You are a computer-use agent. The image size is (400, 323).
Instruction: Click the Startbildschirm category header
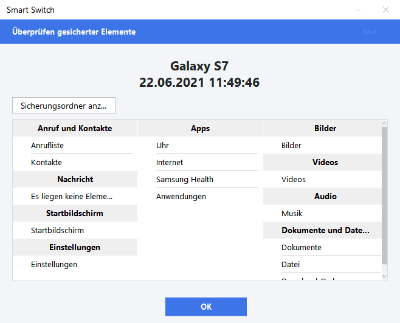tap(75, 213)
